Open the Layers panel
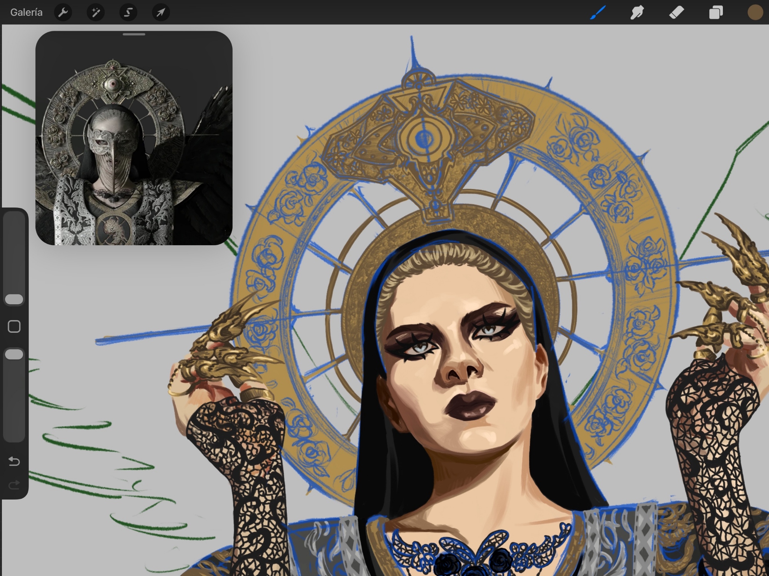This screenshot has height=576, width=769. click(716, 13)
